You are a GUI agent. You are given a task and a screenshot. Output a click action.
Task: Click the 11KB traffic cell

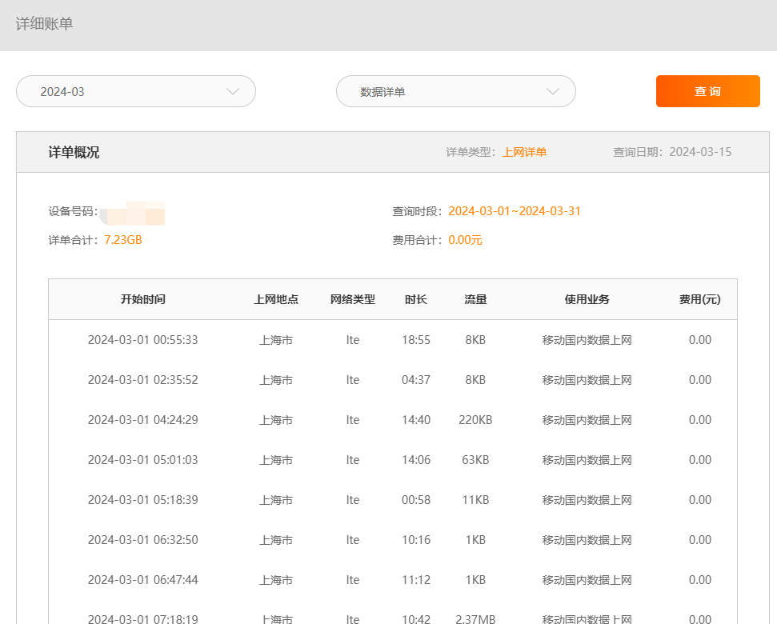pos(475,500)
